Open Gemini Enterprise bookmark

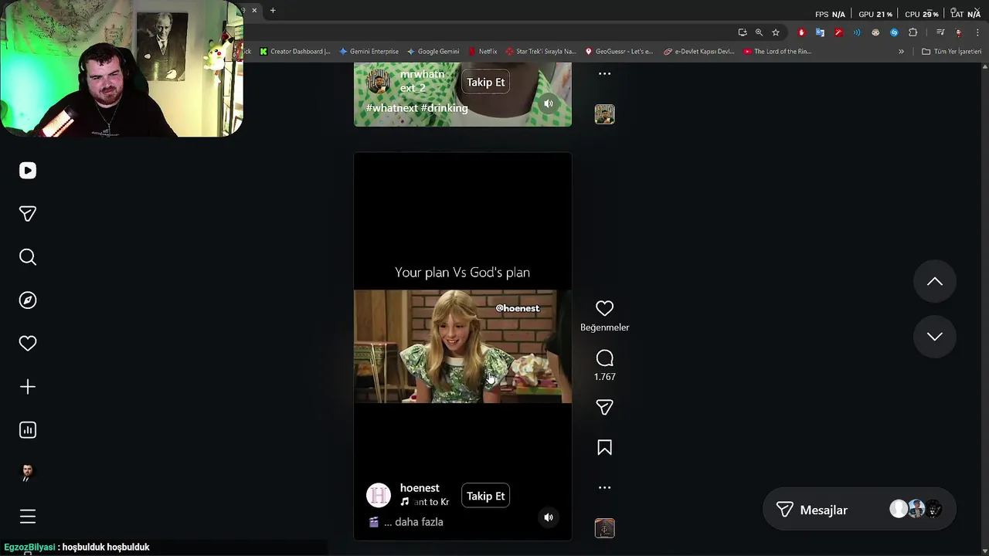[x=369, y=52]
